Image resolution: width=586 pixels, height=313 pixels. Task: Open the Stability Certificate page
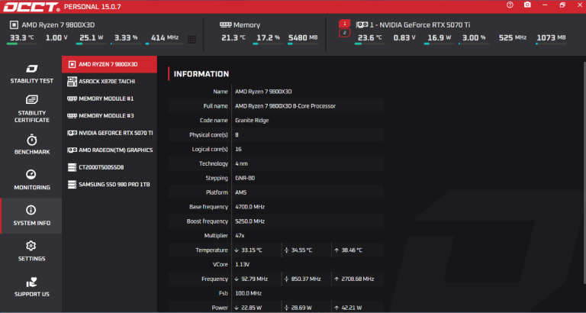pyautogui.click(x=31, y=108)
